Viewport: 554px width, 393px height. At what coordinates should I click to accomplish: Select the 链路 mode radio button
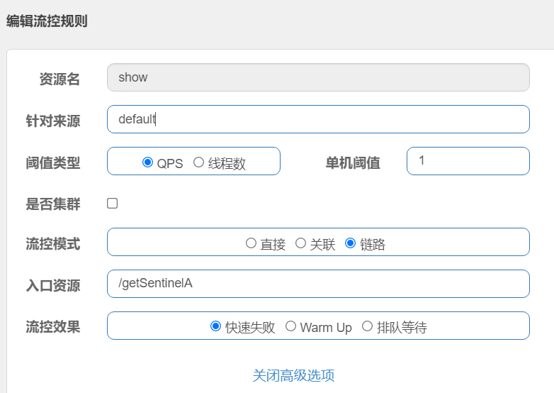click(x=350, y=243)
